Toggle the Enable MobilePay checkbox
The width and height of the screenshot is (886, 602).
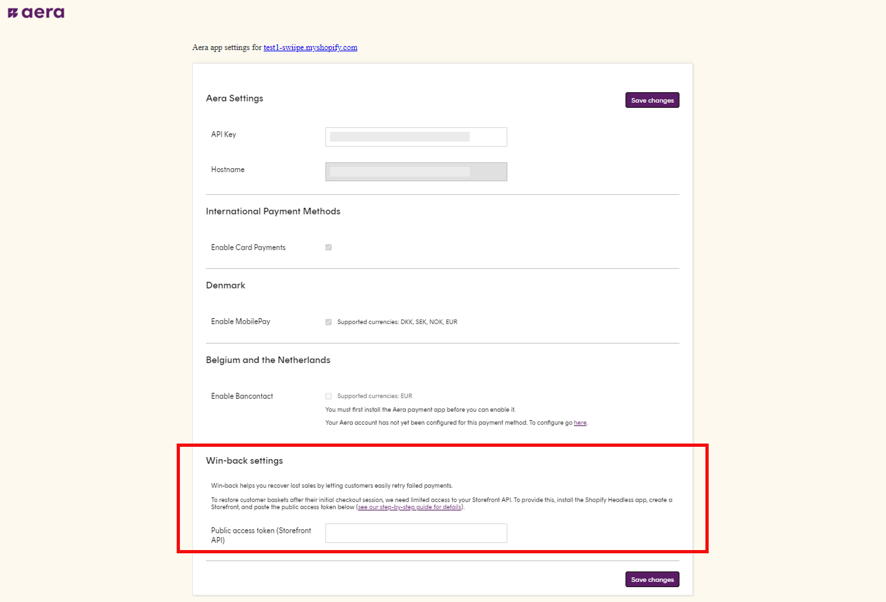(329, 322)
